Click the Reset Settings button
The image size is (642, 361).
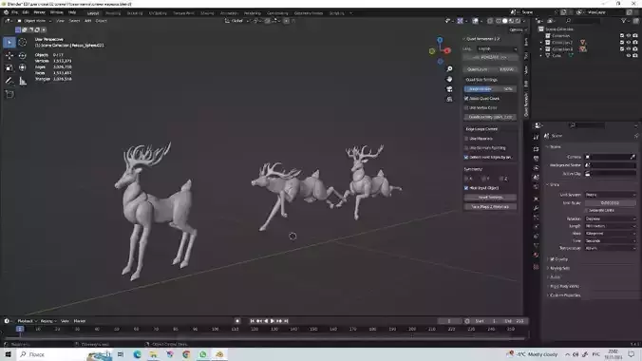(490, 198)
